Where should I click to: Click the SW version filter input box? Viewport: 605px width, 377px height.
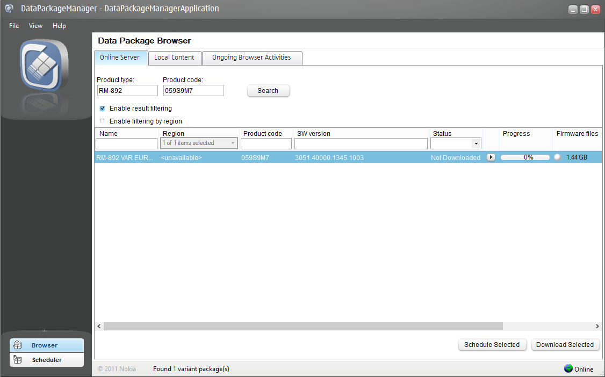click(361, 143)
